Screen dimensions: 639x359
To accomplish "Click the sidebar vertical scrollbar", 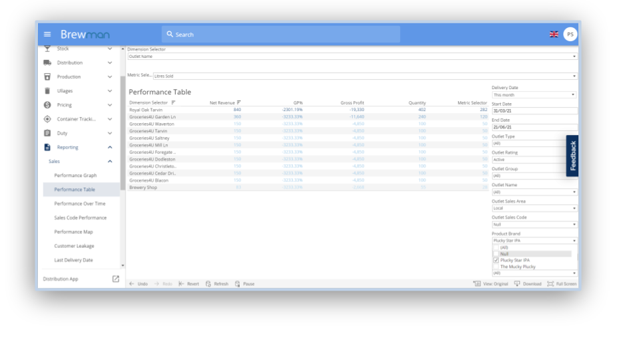I will [x=122, y=132].
